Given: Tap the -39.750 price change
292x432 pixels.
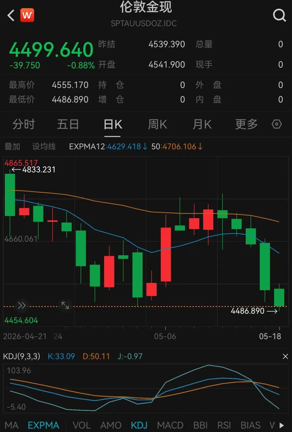Looking at the screenshot, I should point(25,65).
